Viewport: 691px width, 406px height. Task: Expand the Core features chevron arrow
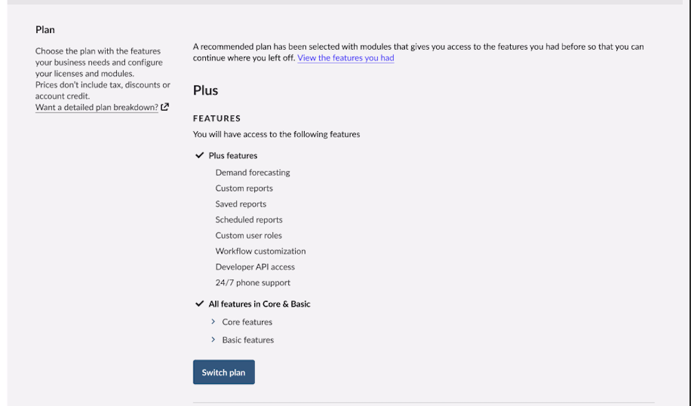(214, 322)
